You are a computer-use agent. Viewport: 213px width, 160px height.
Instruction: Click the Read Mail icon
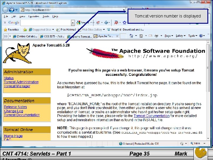(150, 36)
